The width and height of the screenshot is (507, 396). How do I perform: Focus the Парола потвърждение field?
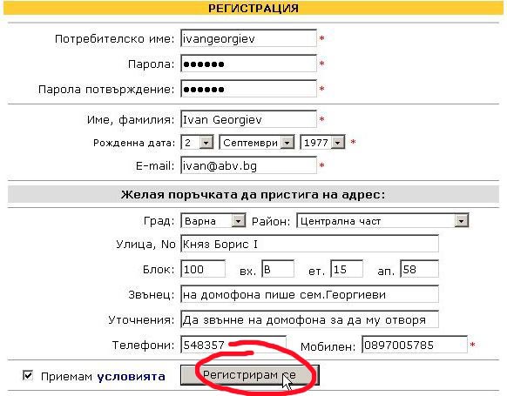click(248, 89)
